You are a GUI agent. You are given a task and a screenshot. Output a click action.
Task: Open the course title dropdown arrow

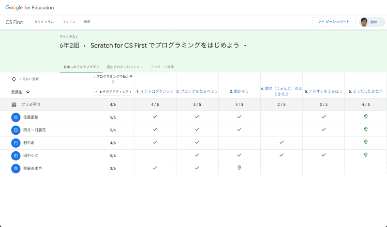[245, 45]
